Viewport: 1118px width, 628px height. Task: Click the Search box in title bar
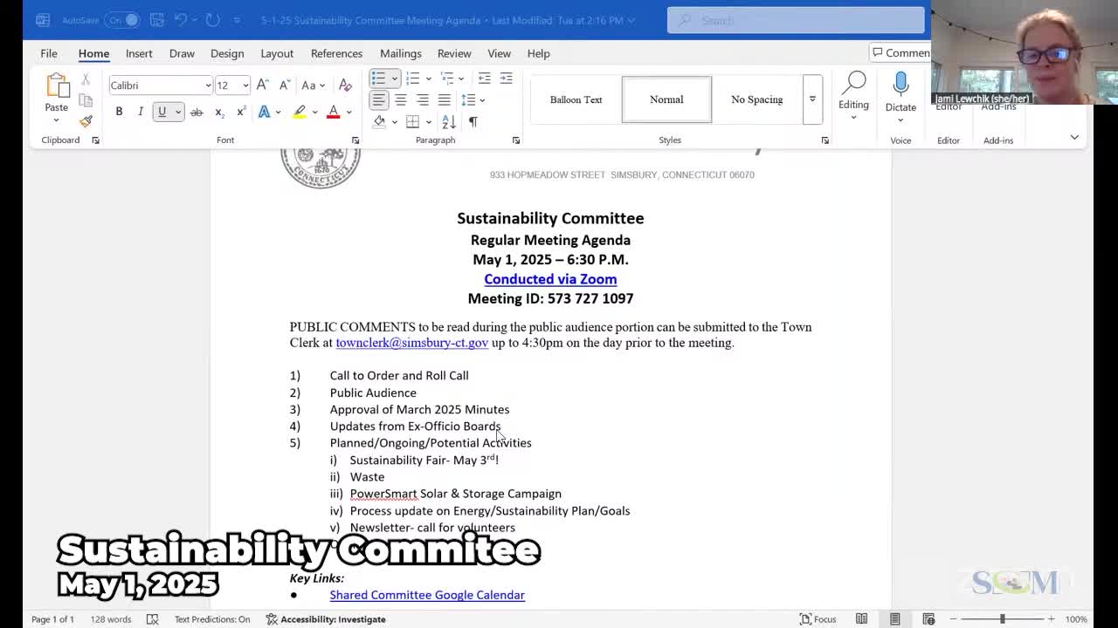click(795, 20)
